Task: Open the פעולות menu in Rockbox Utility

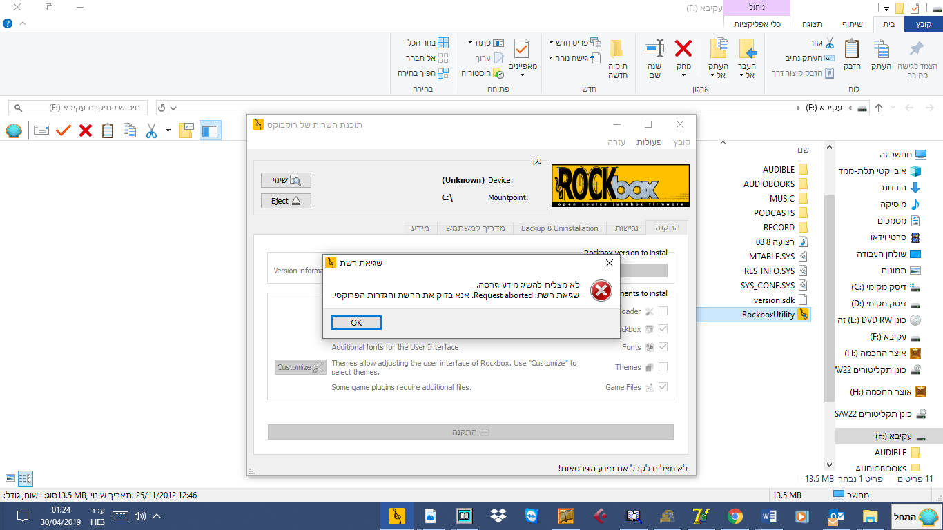Action: (649, 141)
